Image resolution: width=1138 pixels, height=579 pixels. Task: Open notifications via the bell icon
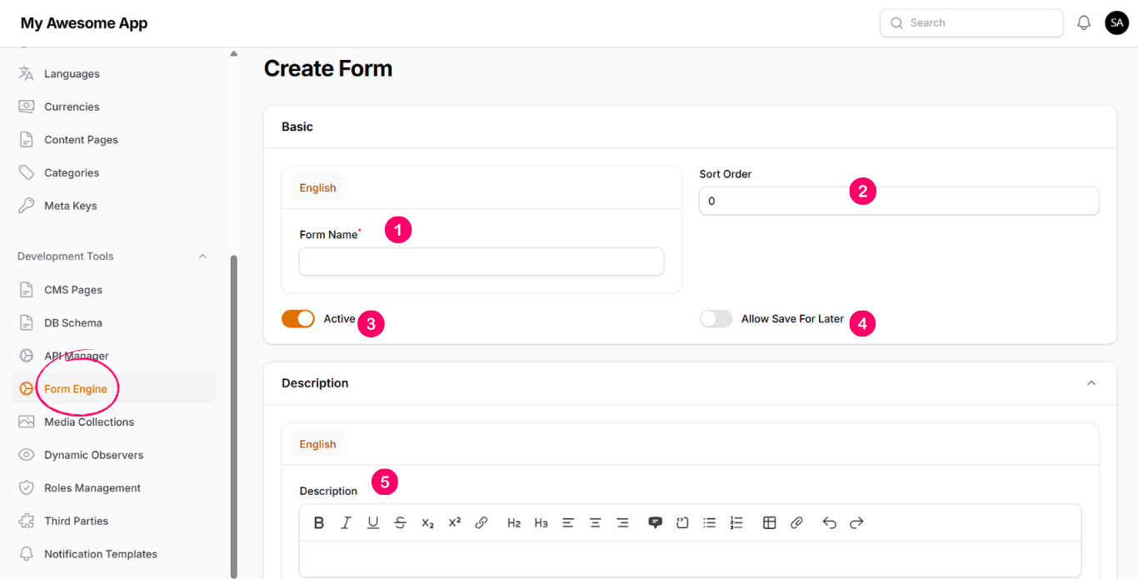point(1084,23)
